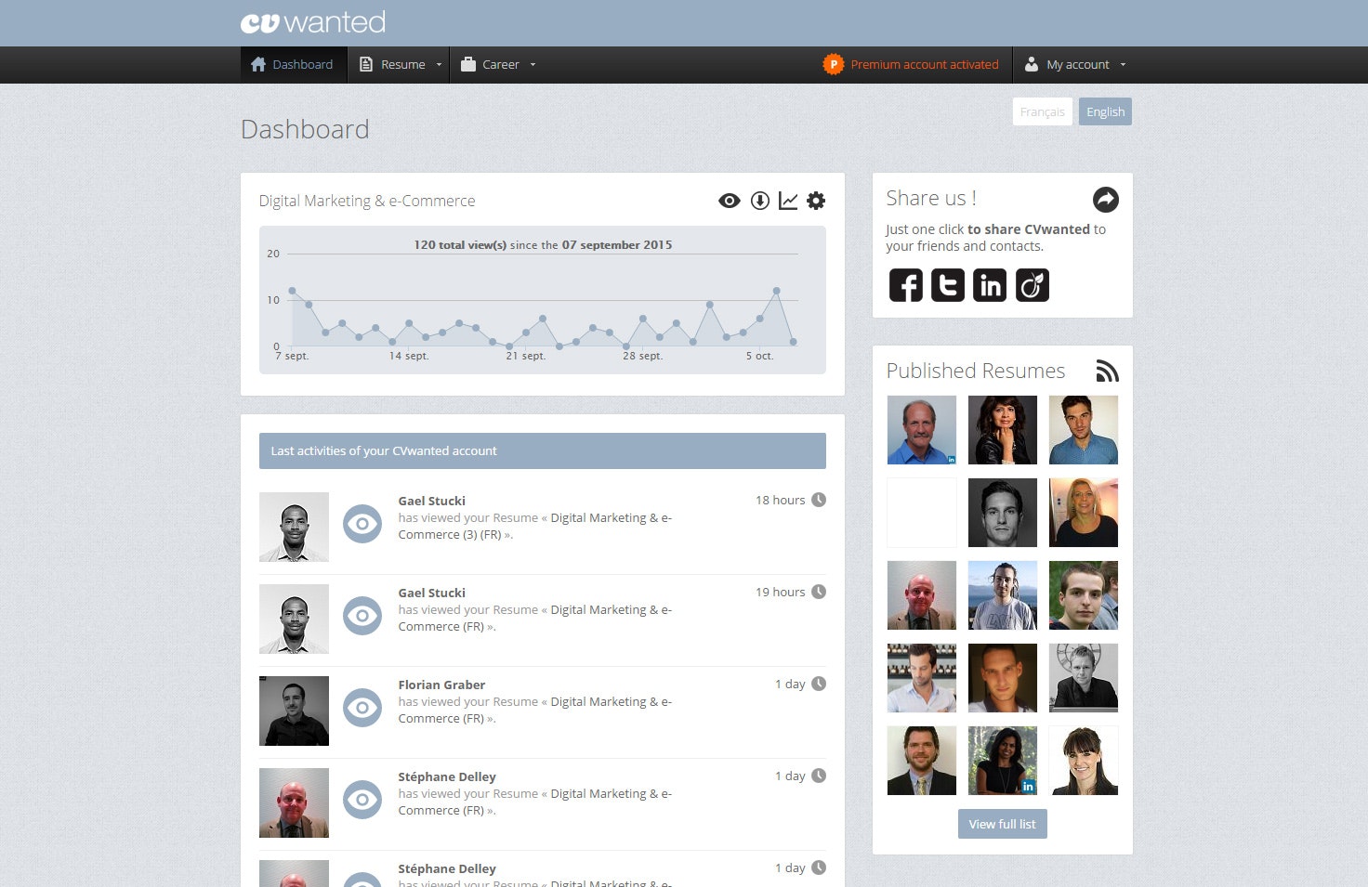Open the resume settings gear icon
This screenshot has width=1368, height=887.
click(x=816, y=201)
